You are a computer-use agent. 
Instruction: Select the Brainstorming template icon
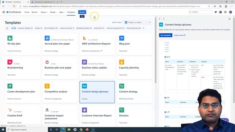[10, 62]
